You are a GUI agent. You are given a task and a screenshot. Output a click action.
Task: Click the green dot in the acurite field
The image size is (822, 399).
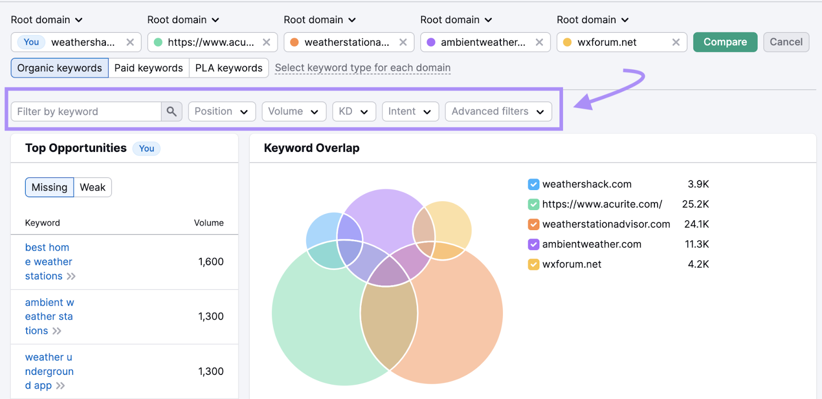pyautogui.click(x=158, y=42)
